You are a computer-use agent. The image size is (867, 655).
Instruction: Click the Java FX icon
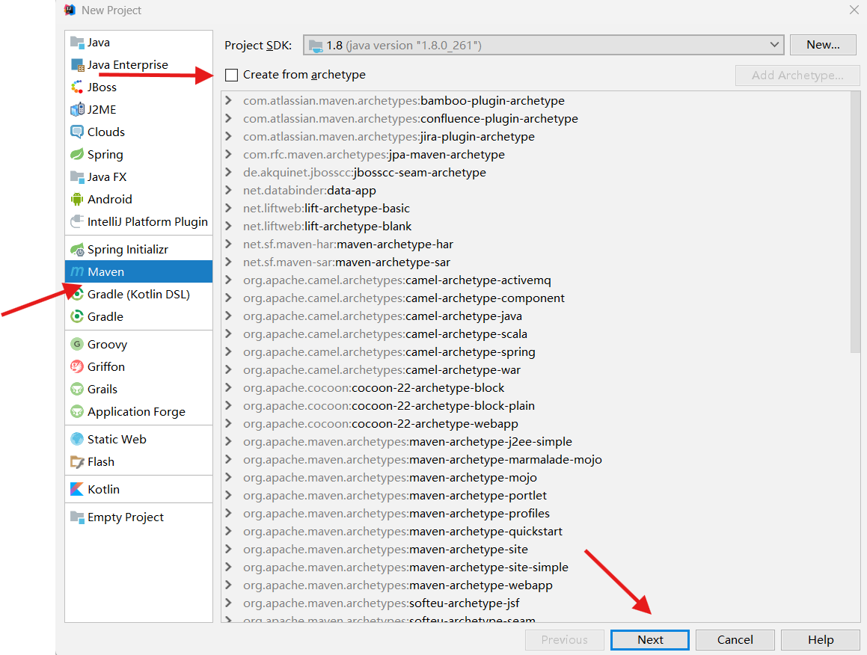[77, 177]
